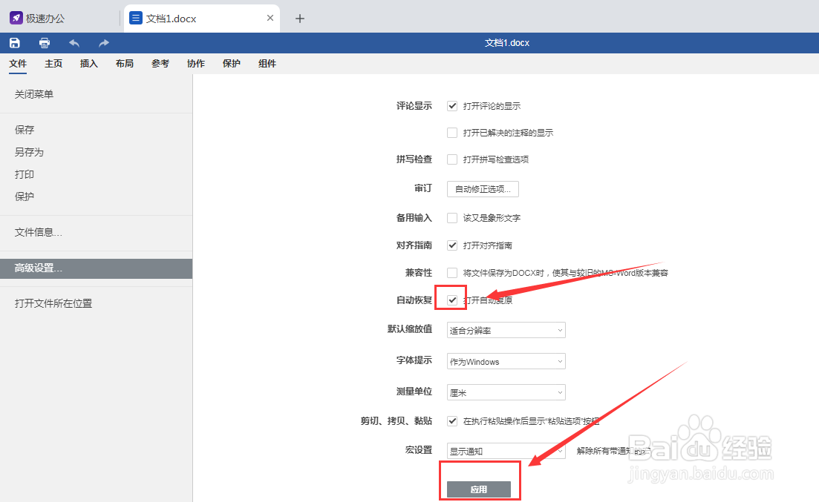Toggle the 打开自动恢复 checkbox
The height and width of the screenshot is (502, 819).
[x=451, y=299]
